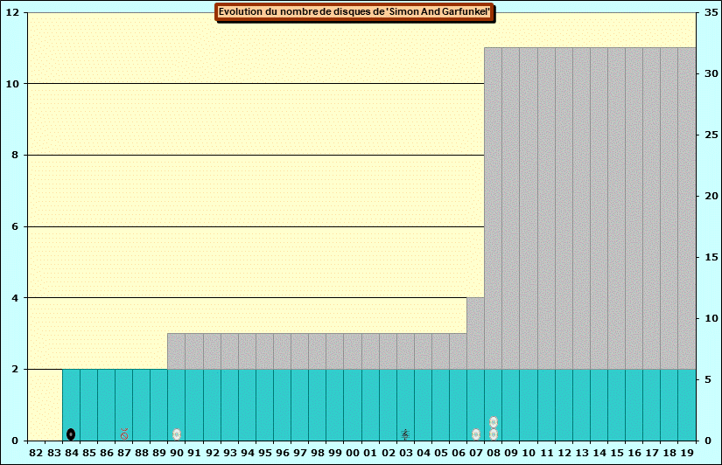Click the gray bar above year 19
The image size is (722, 465).
686,208
